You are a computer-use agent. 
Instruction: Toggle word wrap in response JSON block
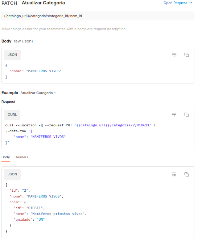(174, 174)
